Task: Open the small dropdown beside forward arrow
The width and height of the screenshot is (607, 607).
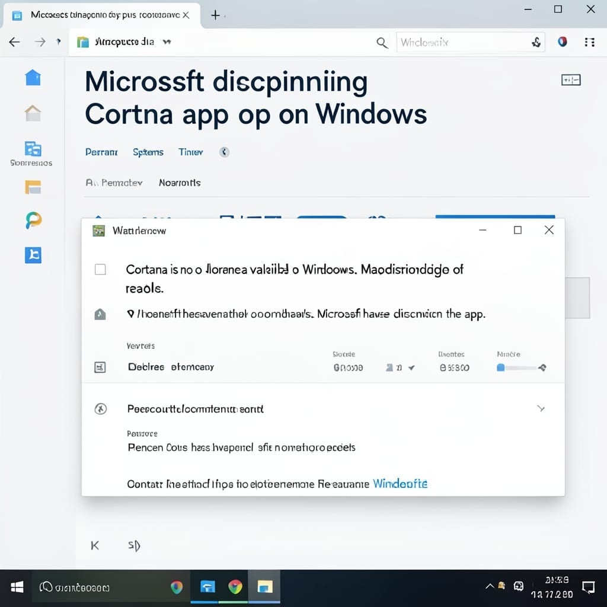Action: (59, 41)
